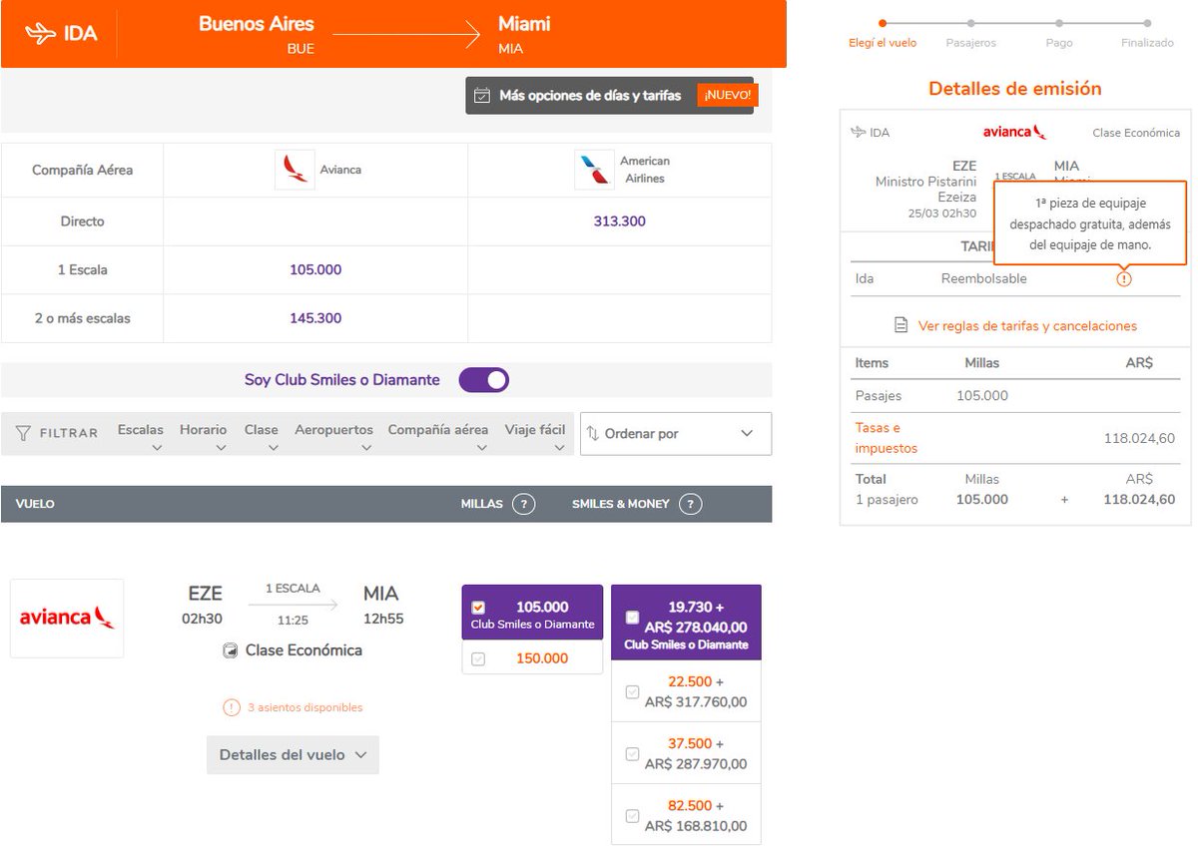Go to Finalizado step
Viewport: 1198px width, 852px height.
(1147, 33)
